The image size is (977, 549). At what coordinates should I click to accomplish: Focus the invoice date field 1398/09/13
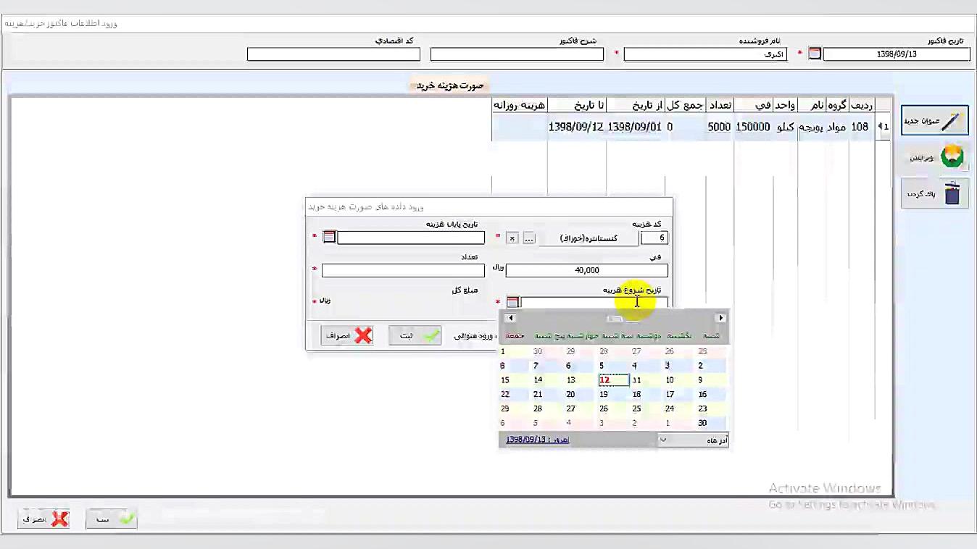(897, 54)
